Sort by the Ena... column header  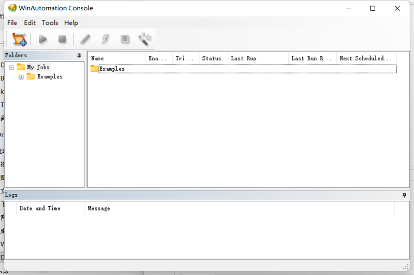click(159, 58)
